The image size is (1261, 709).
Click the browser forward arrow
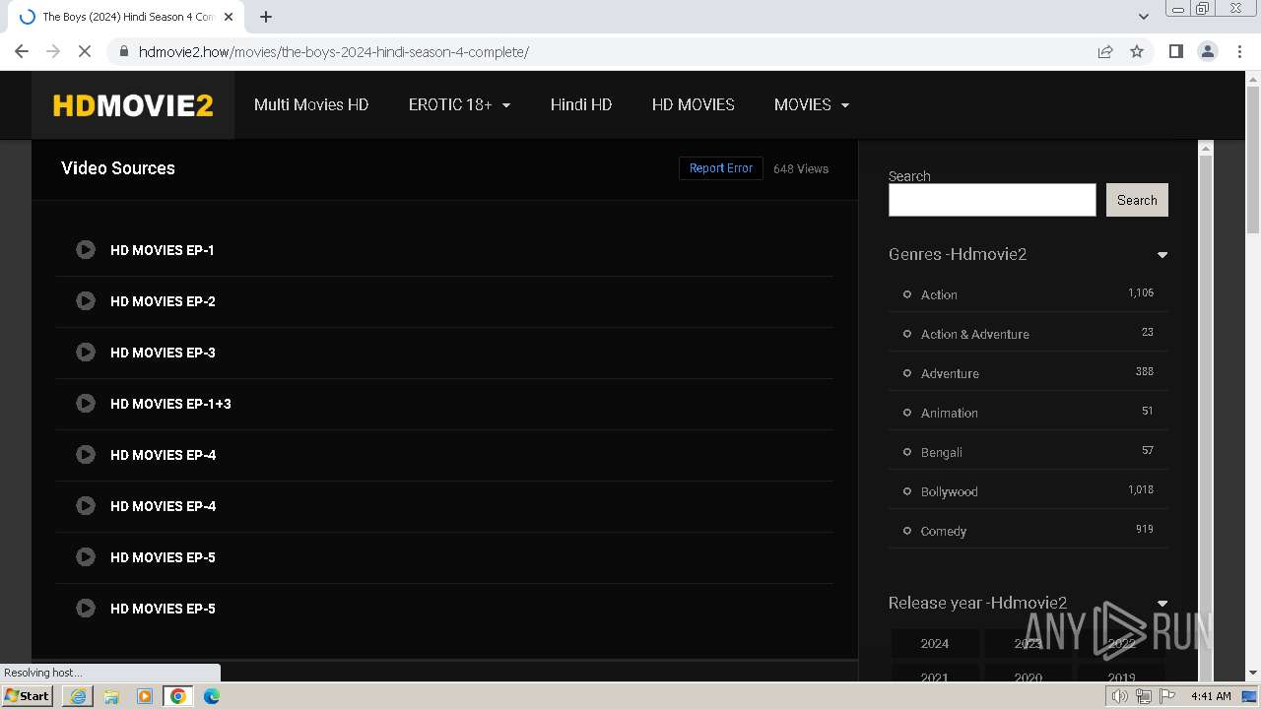coord(53,51)
